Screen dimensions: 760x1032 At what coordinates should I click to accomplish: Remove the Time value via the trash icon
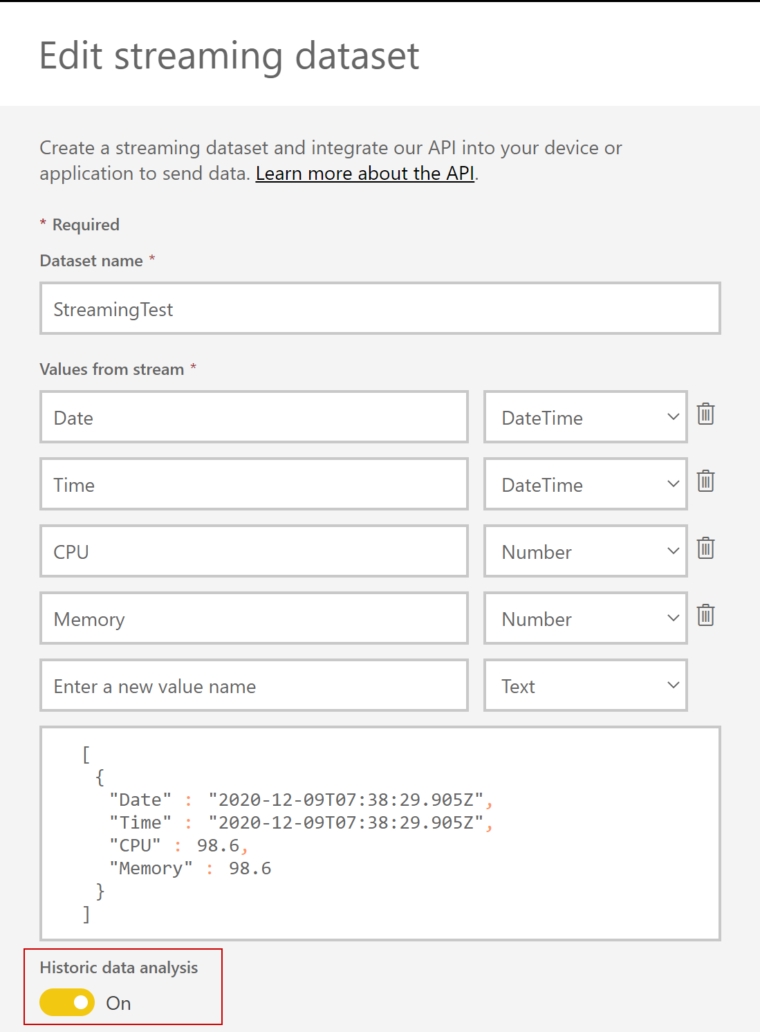[x=705, y=483]
